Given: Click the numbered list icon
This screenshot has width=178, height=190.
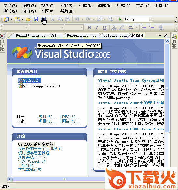Looking at the screenshot, I should click(152, 28).
